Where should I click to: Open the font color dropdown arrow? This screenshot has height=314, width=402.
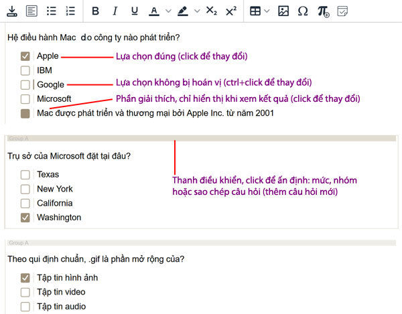point(168,11)
